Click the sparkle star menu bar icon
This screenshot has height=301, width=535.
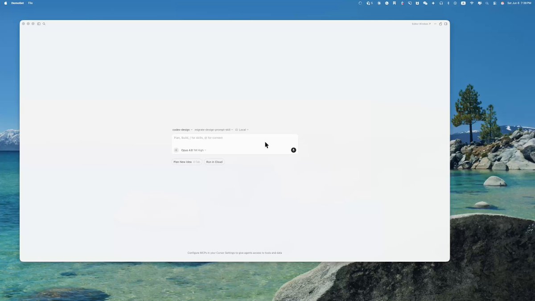[x=433, y=3]
